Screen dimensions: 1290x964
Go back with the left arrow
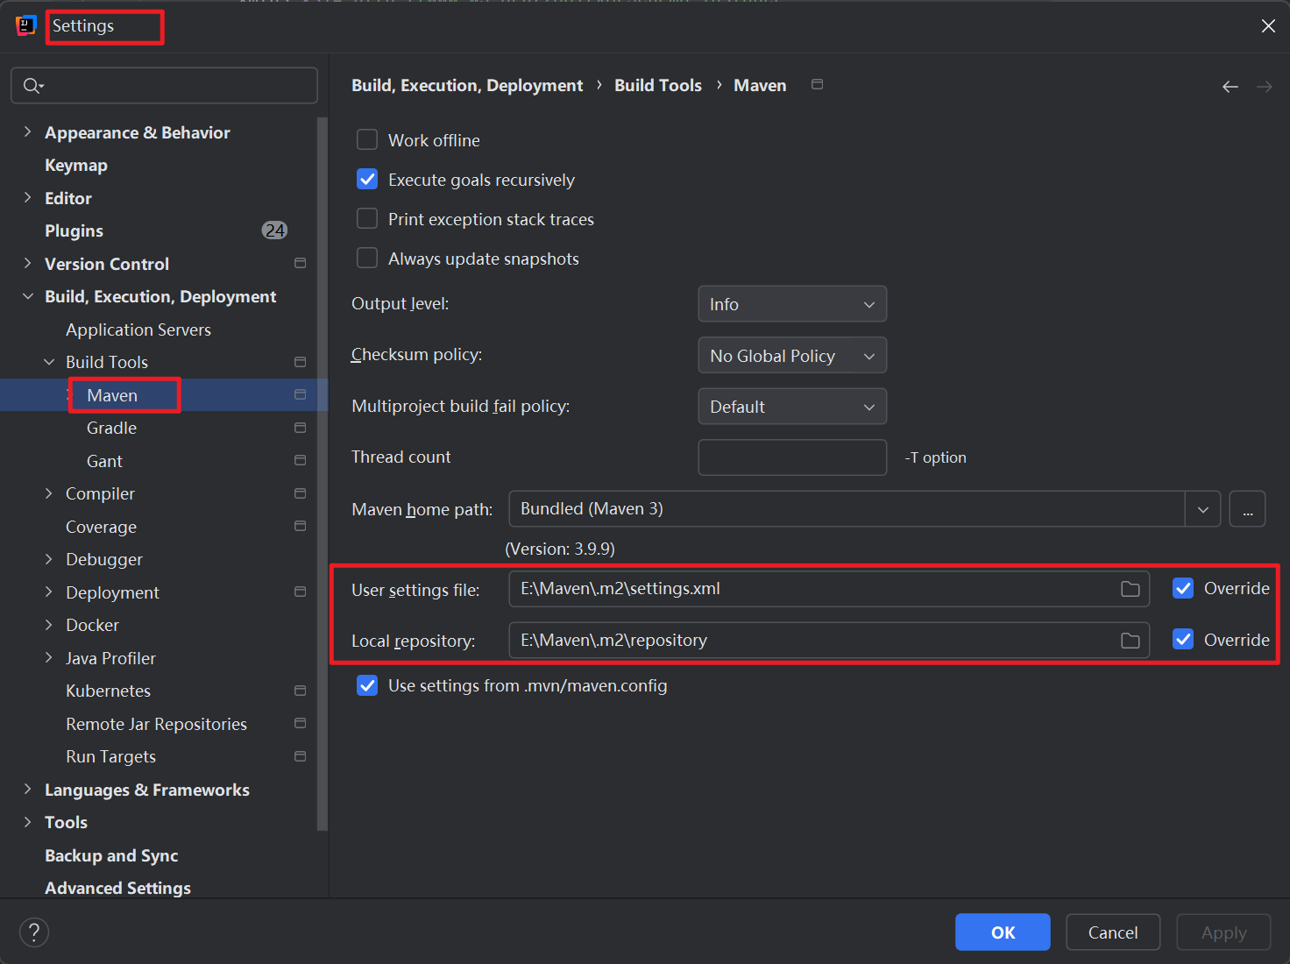click(x=1230, y=86)
